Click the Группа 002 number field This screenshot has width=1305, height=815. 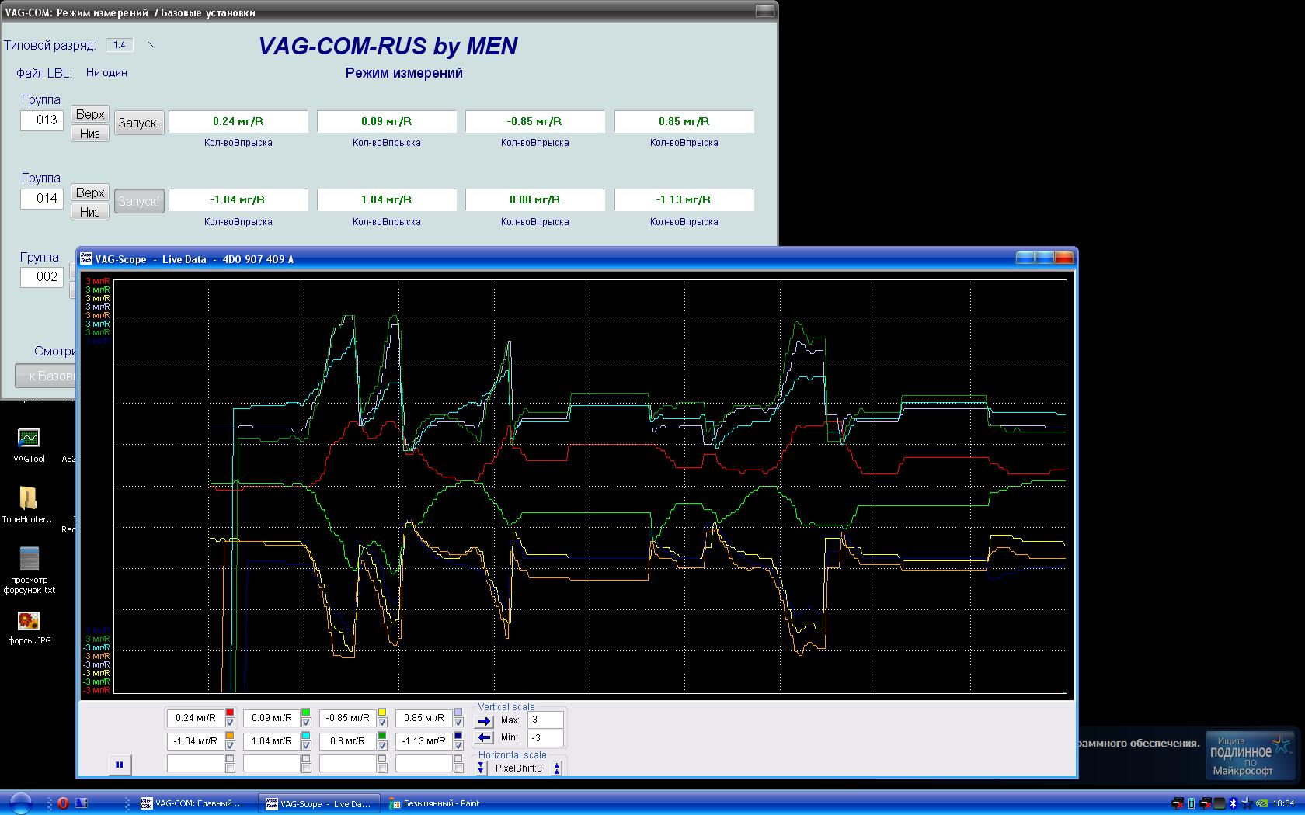click(42, 277)
